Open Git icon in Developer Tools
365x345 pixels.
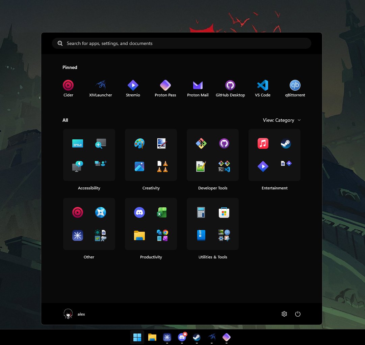[201, 143]
